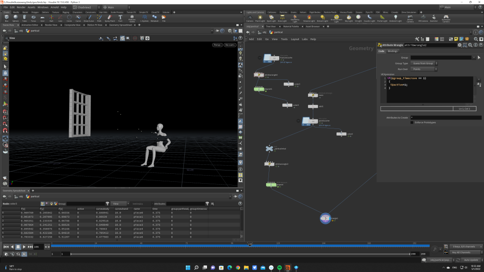The image size is (484, 272).
Task: Expand the Run Over dropdown
Action: coord(423,69)
